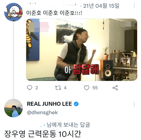Image resolution: width=141 pixels, height=140 pixels.
Task: Click the 55 likes count
Action: 95,88
